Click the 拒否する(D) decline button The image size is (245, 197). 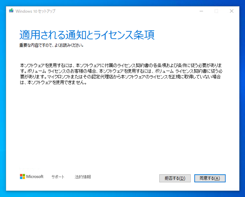tap(175, 178)
